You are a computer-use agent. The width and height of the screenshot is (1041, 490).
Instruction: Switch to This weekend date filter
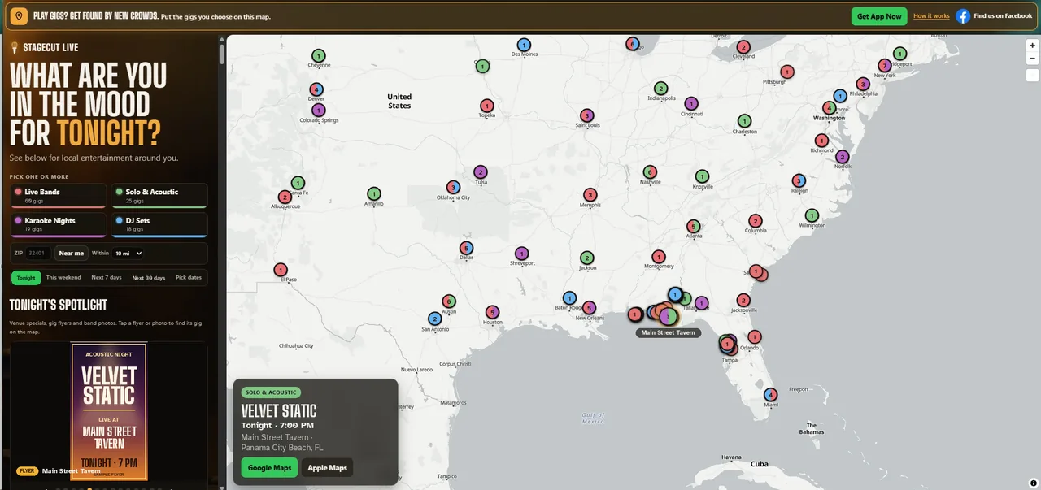[63, 278]
